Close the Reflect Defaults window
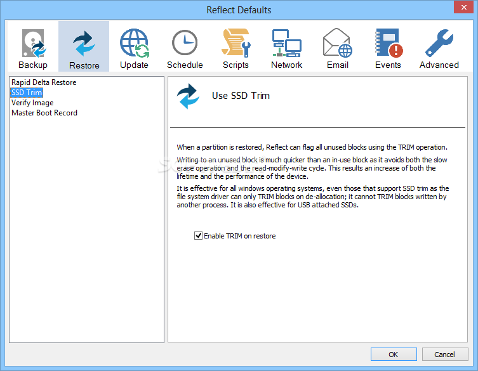The height and width of the screenshot is (371, 478). 463,7
